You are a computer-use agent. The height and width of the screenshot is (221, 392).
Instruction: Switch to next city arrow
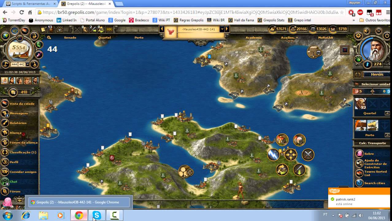tap(227, 29)
